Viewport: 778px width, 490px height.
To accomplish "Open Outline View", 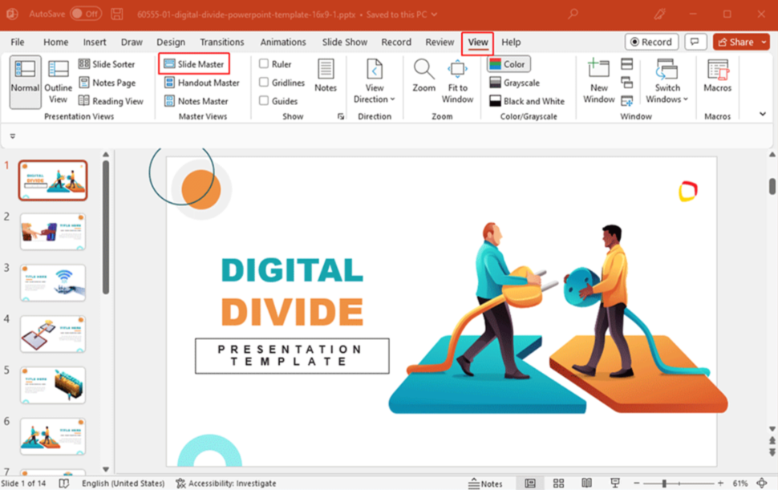I will (58, 82).
